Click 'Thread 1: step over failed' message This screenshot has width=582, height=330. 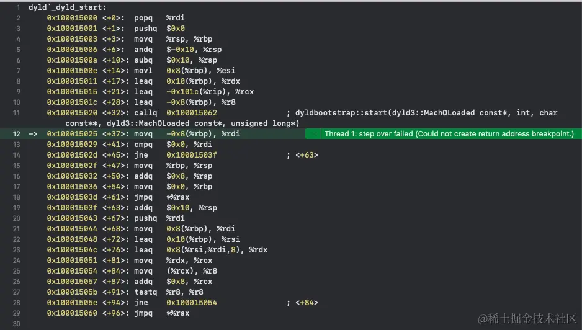pos(449,134)
